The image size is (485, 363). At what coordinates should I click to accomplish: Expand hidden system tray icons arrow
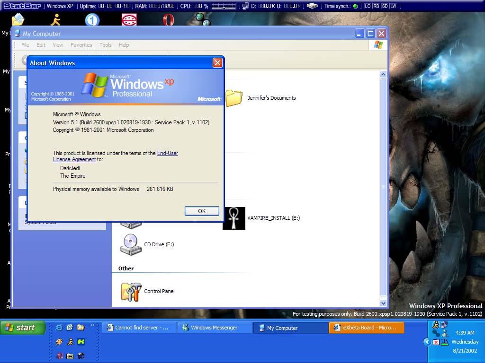pyautogui.click(x=427, y=342)
